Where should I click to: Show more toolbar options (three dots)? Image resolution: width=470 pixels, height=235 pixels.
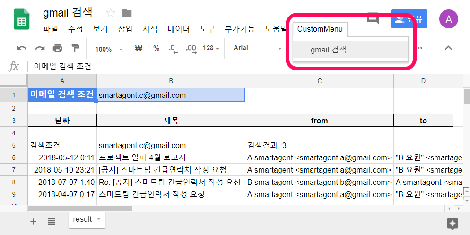420,48
